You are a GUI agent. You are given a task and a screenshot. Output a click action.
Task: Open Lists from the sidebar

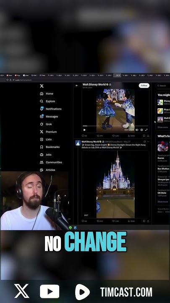(x=46, y=139)
